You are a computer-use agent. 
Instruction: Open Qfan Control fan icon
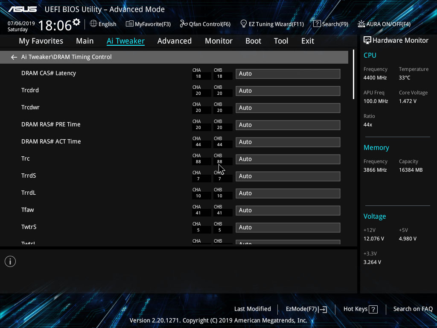click(184, 24)
